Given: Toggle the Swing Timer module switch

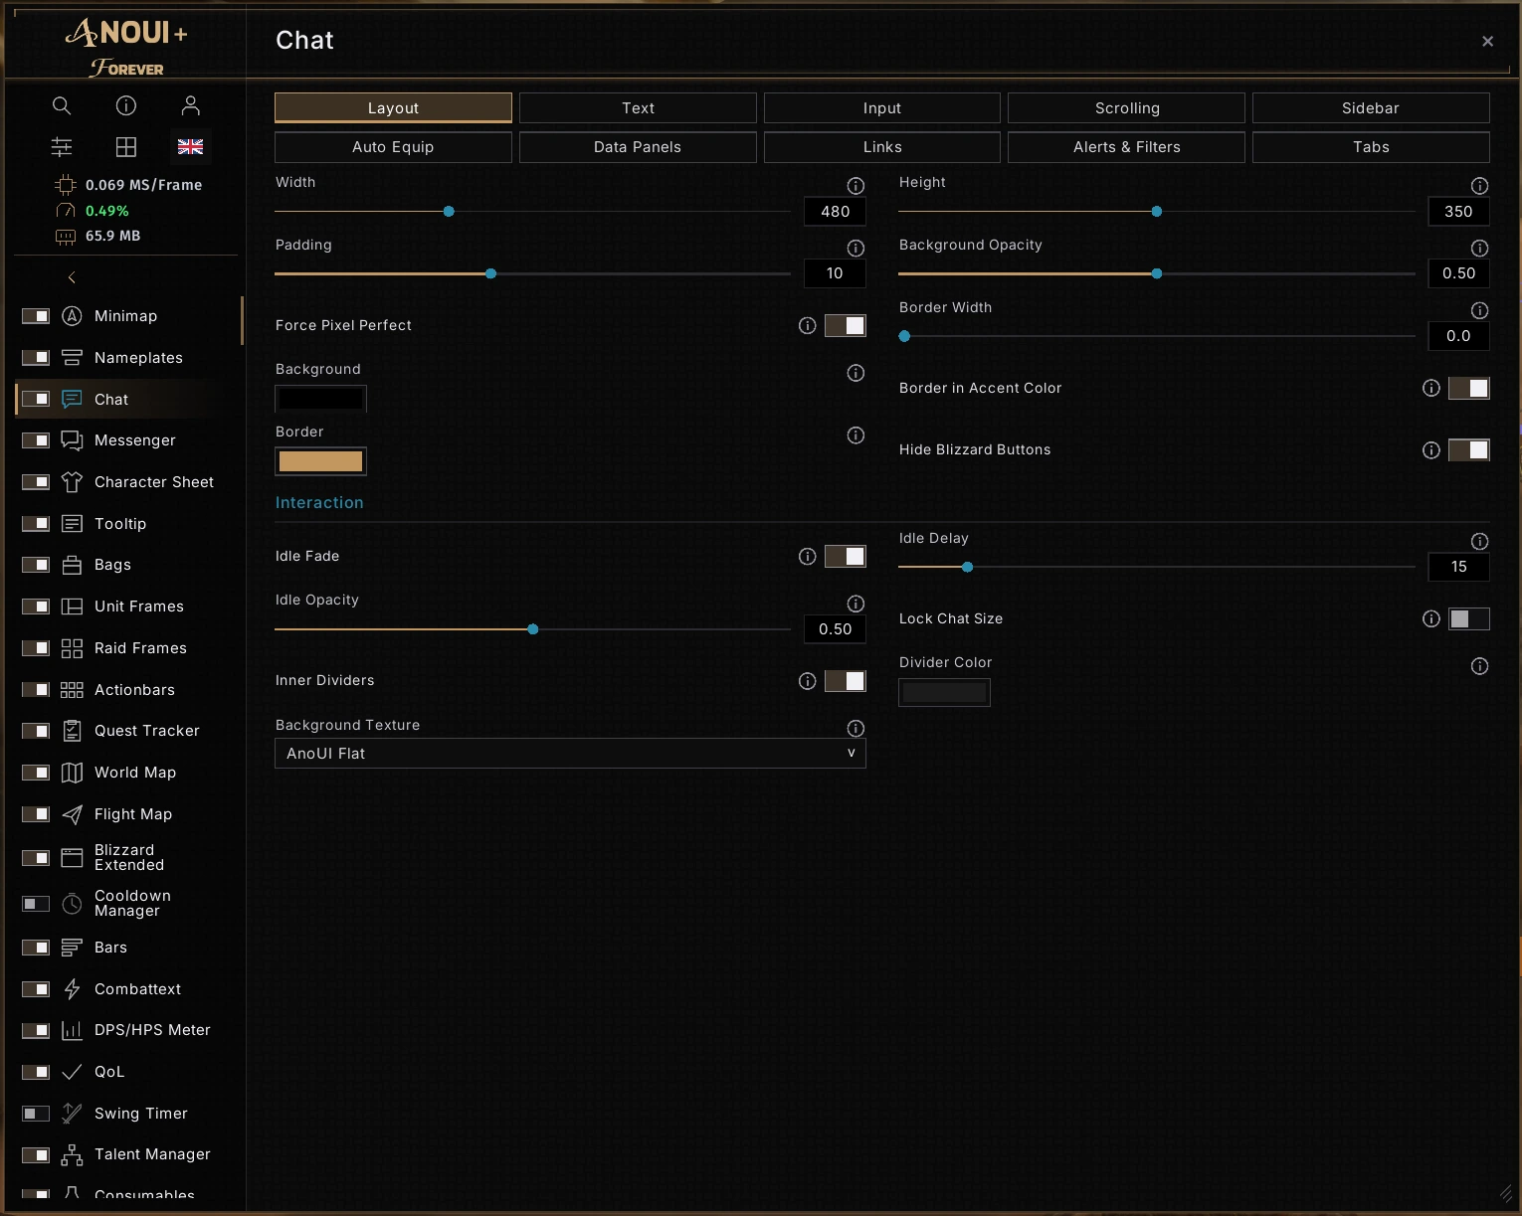Looking at the screenshot, I should [36, 1114].
